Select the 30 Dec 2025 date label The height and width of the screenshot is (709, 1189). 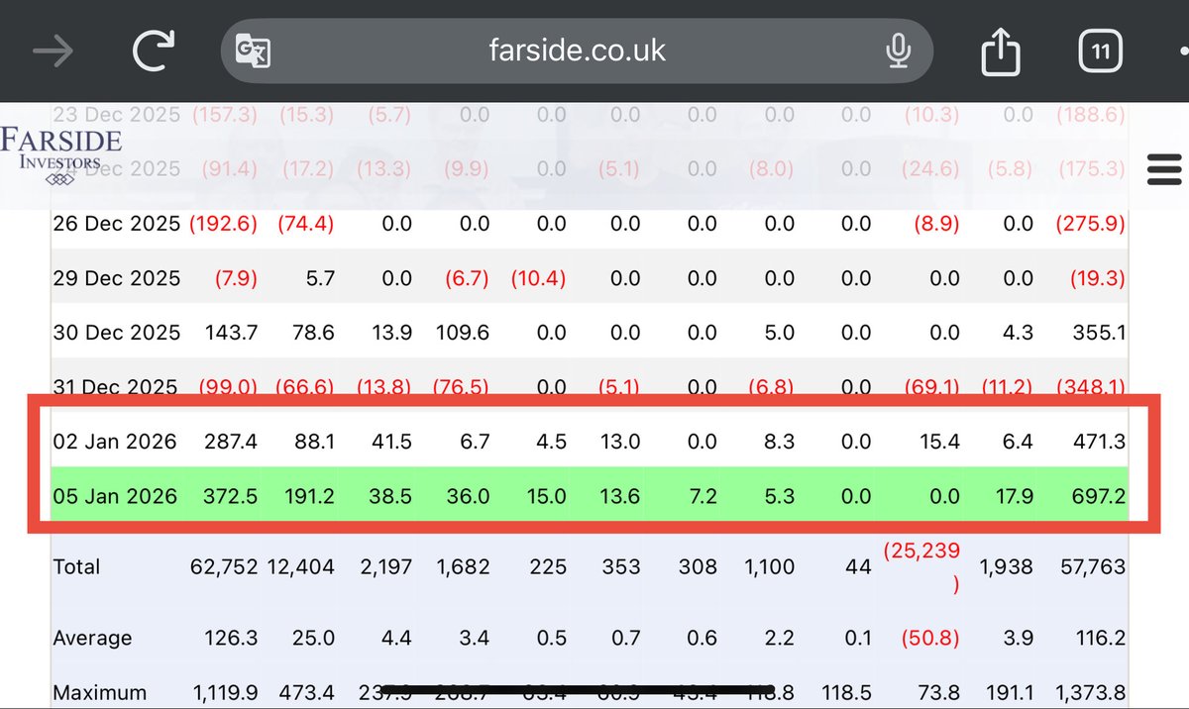[117, 333]
